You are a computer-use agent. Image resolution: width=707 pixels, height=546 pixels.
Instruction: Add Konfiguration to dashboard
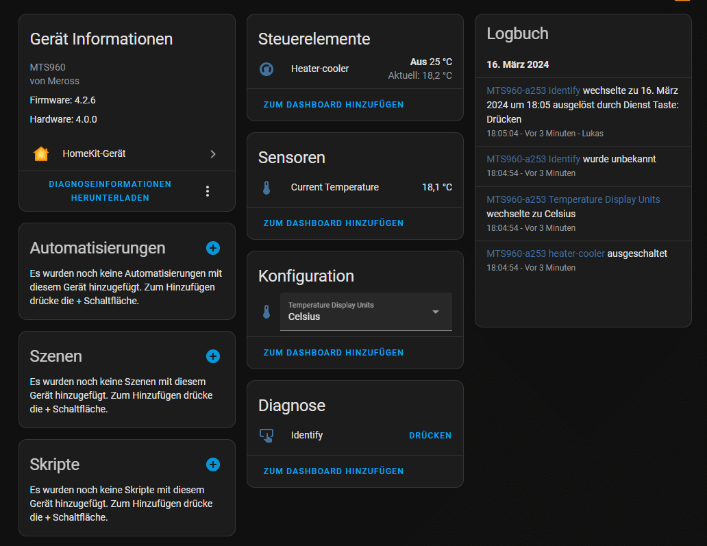point(334,353)
